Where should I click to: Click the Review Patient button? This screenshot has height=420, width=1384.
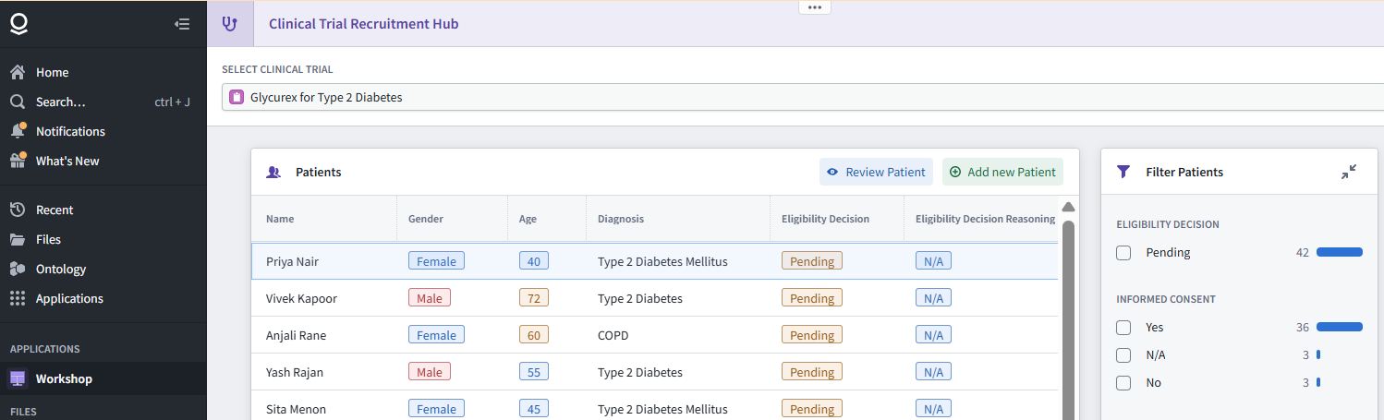click(x=876, y=172)
